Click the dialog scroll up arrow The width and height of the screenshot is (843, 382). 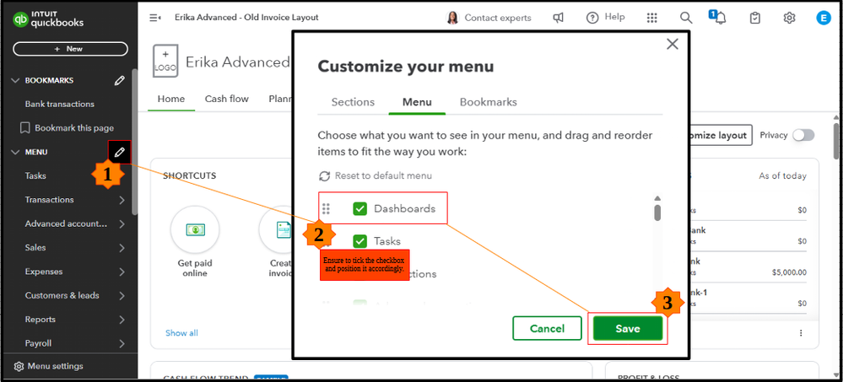click(x=657, y=198)
